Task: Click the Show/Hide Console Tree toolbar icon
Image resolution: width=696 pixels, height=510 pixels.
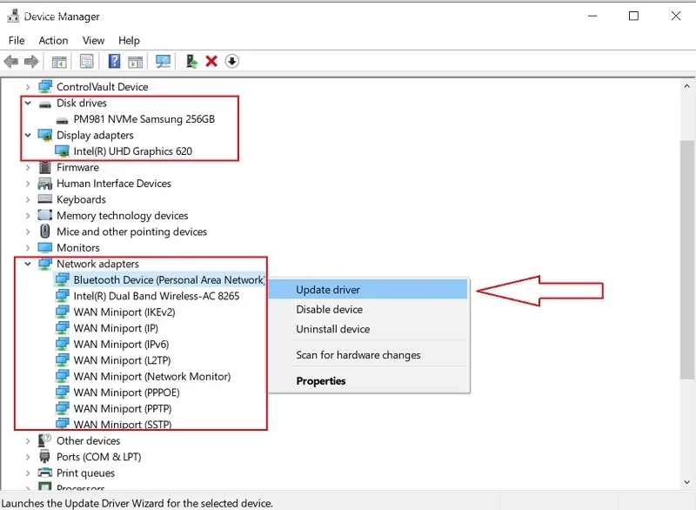Action: [x=59, y=61]
